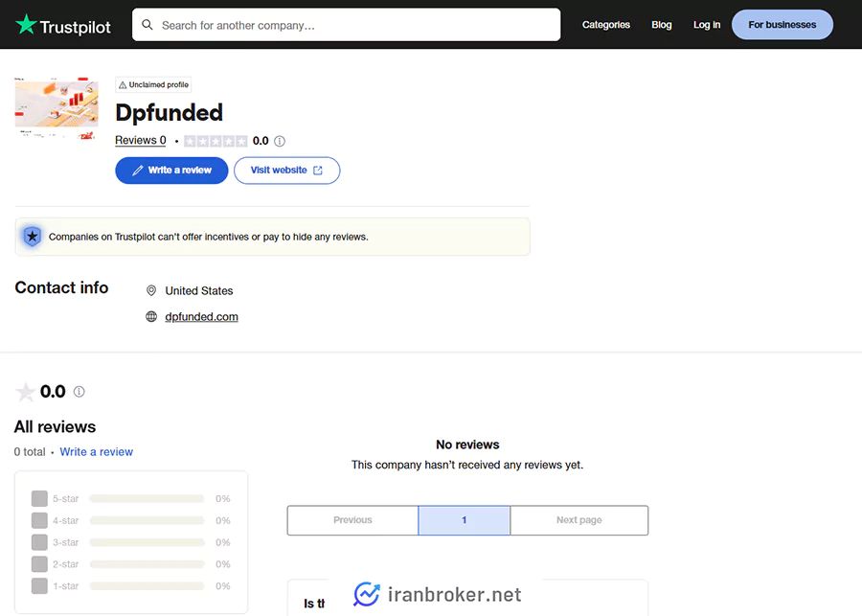This screenshot has height=616, width=862.
Task: Click info icon beside large 0.0 score
Action: coord(79,392)
